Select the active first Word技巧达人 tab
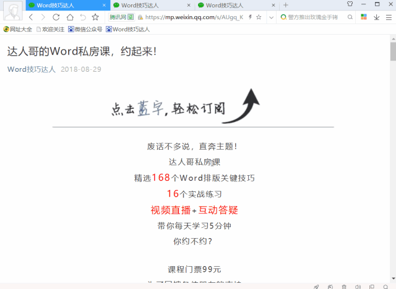This screenshot has height=289, width=396. click(x=67, y=6)
